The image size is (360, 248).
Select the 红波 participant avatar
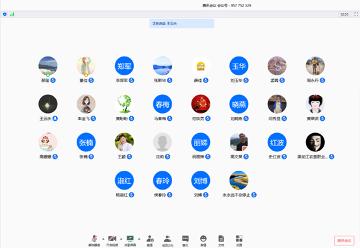point(277,142)
